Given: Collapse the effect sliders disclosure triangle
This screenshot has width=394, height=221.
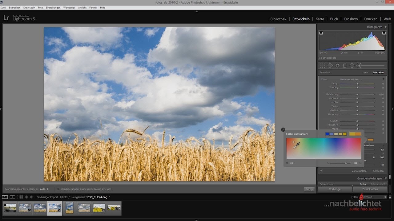Looking at the screenshot, I should [x=384, y=79].
